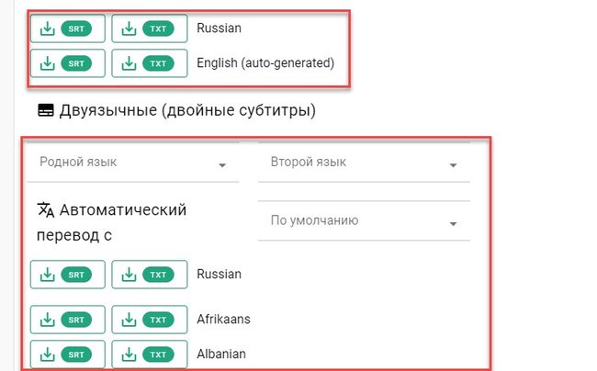Click the translate icon beside Автоматический перевод
Screen dimensions: 597x371
(x=46, y=209)
